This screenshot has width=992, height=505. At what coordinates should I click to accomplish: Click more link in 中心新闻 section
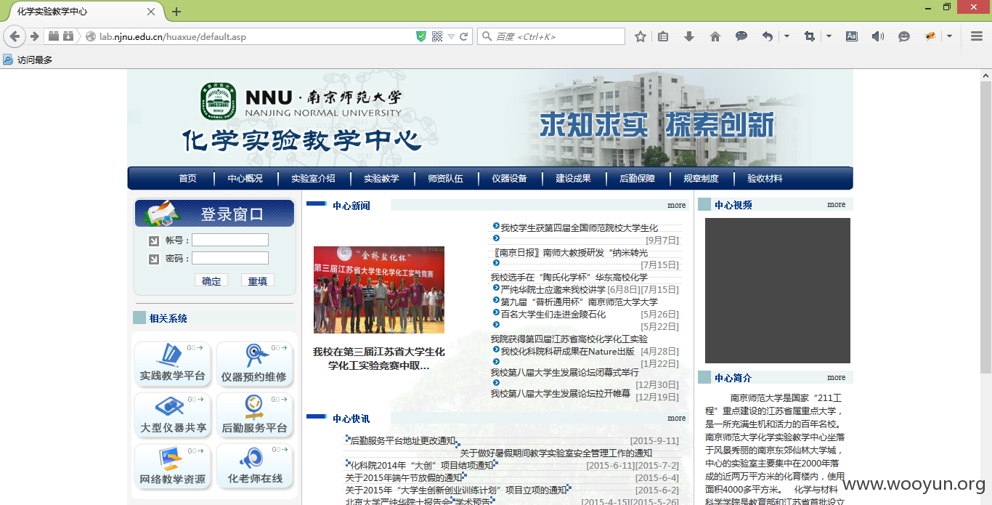tap(677, 205)
